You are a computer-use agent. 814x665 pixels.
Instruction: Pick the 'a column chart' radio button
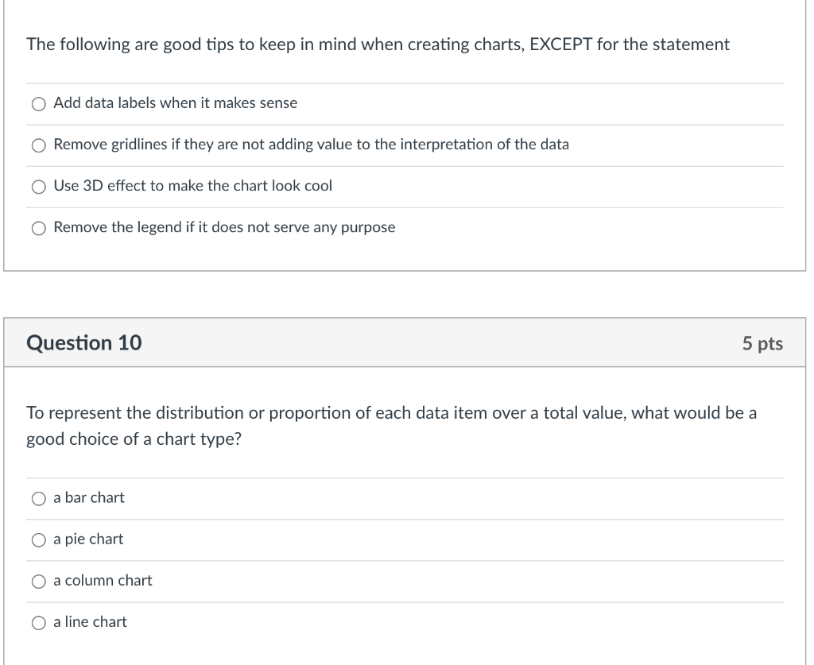pos(39,582)
